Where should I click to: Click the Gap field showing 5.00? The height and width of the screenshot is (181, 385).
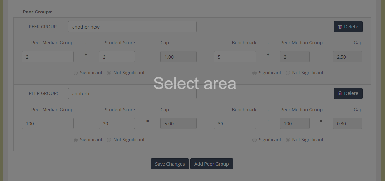pos(179,123)
